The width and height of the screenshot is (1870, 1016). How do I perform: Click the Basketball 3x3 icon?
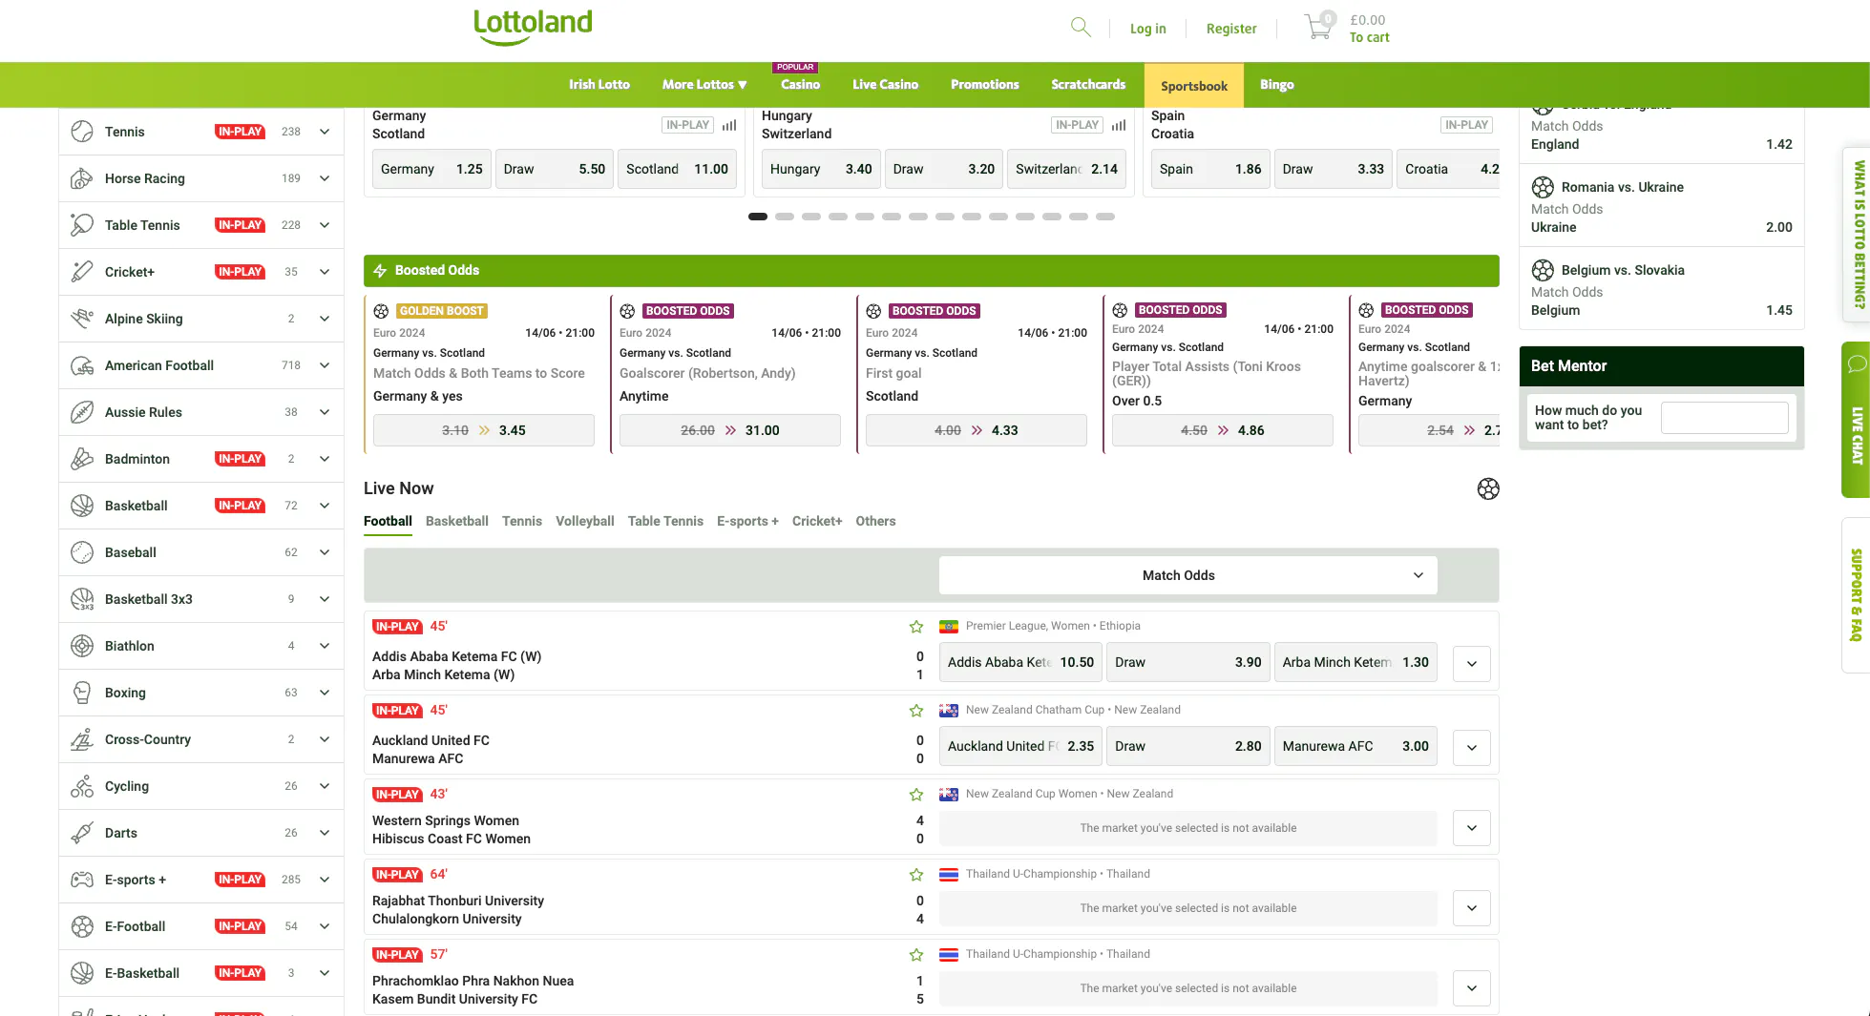tap(82, 599)
